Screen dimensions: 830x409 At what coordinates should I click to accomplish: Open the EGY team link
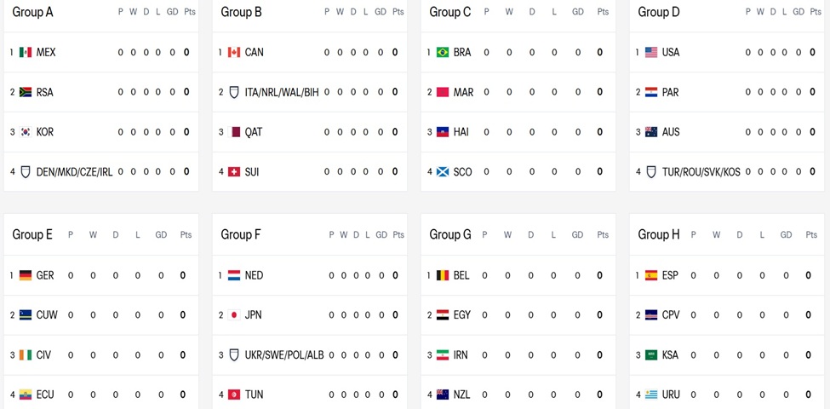(462, 315)
